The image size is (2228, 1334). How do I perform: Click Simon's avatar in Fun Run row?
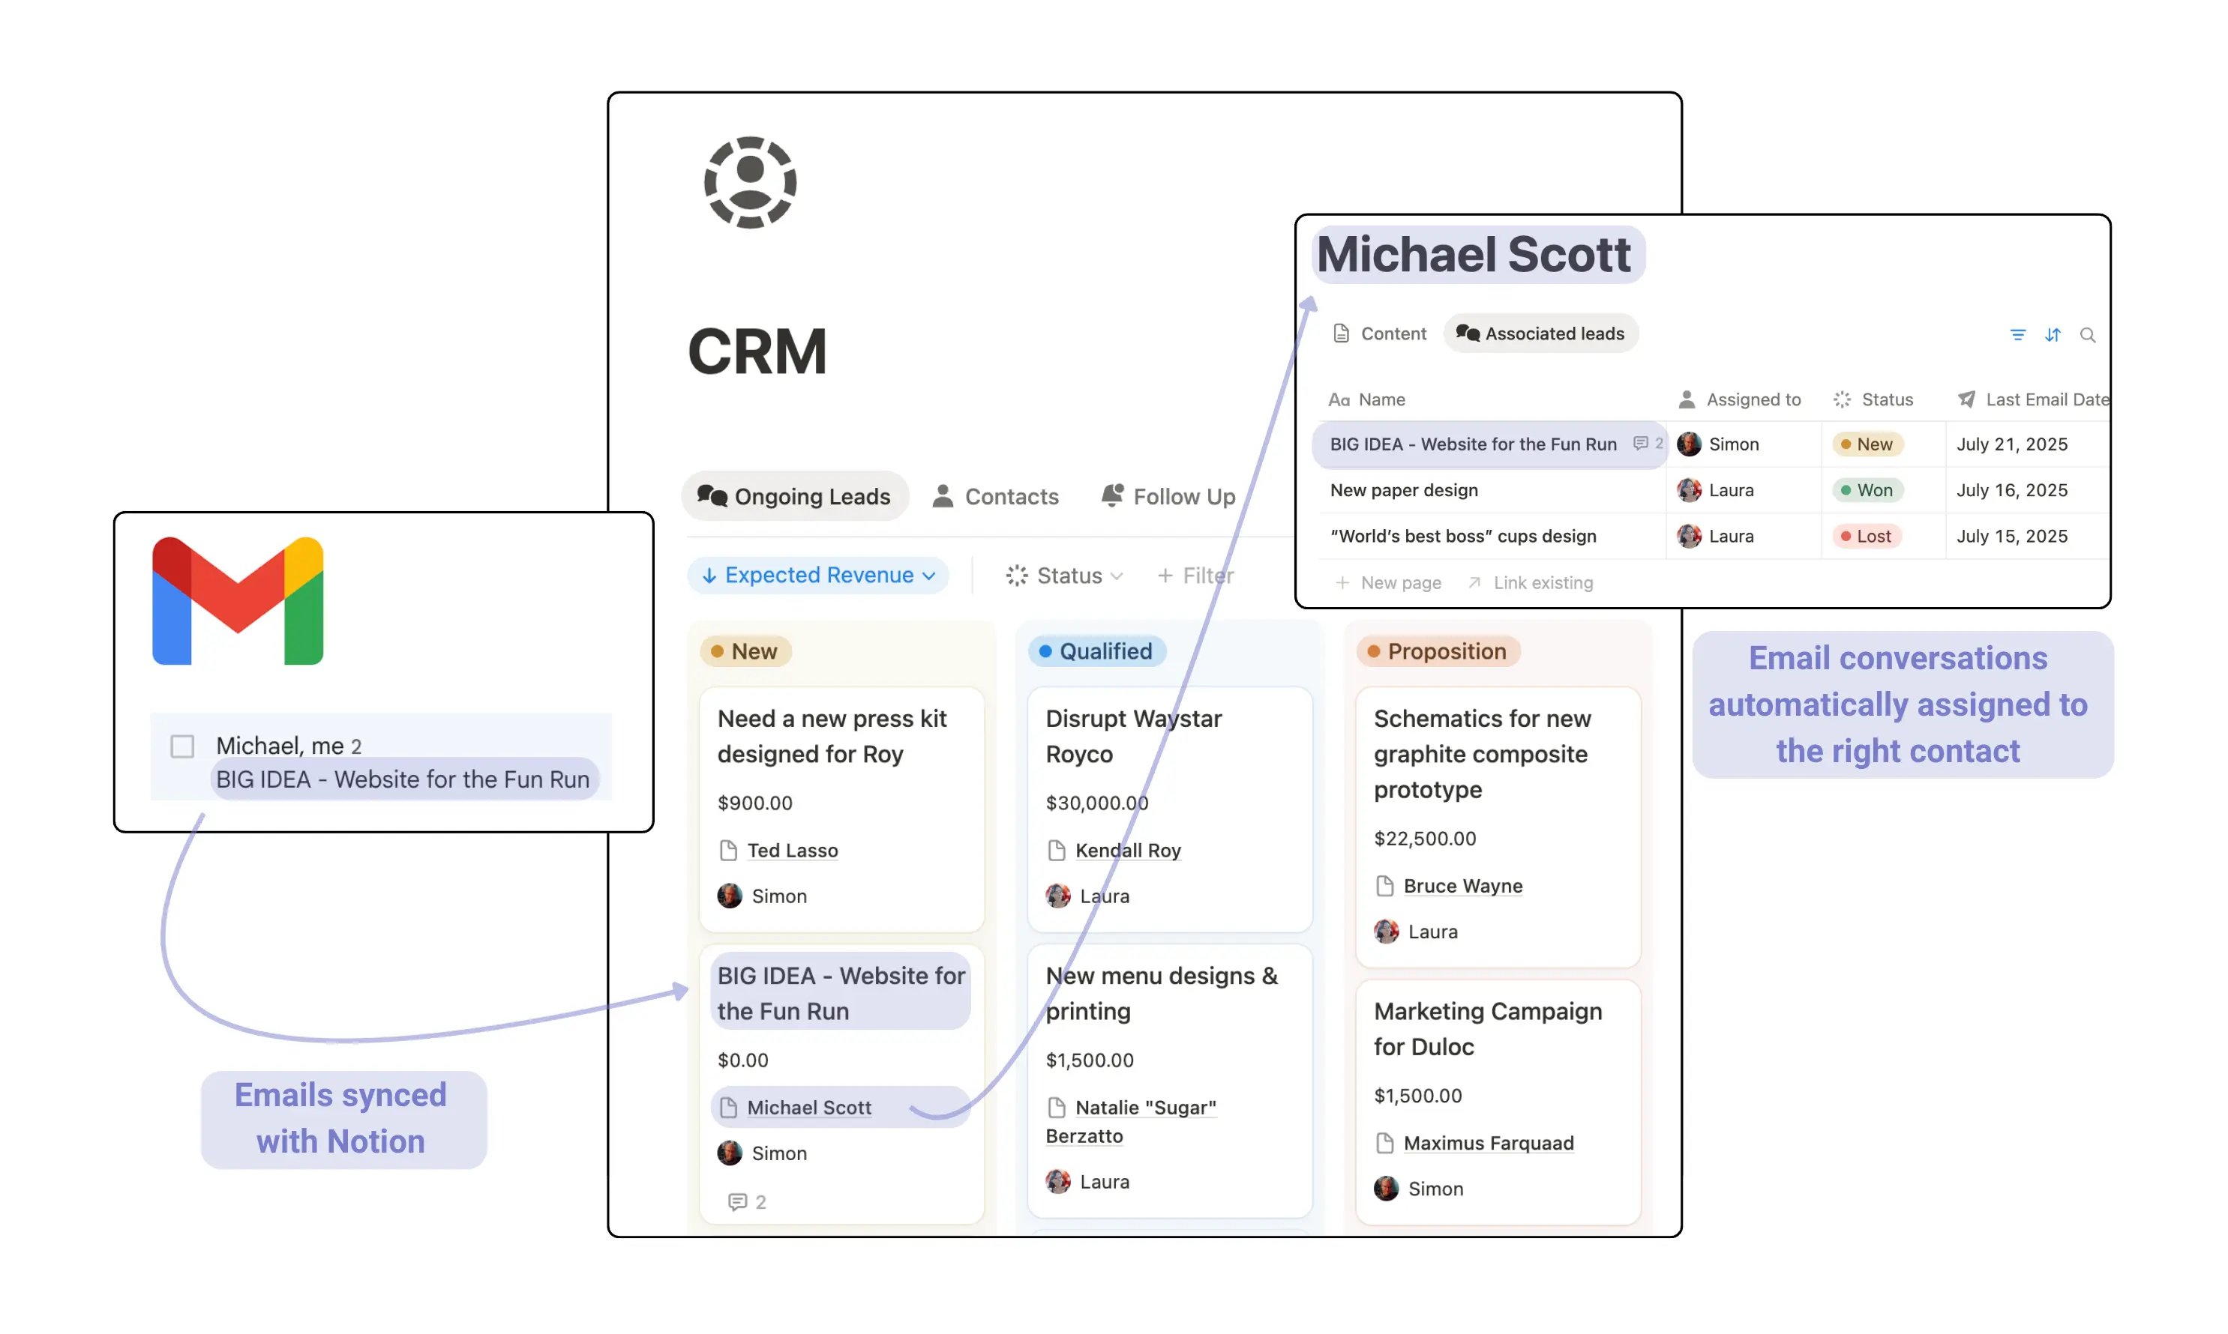point(1688,444)
